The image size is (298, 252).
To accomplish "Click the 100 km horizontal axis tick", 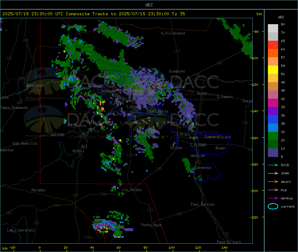I will tap(172, 247).
